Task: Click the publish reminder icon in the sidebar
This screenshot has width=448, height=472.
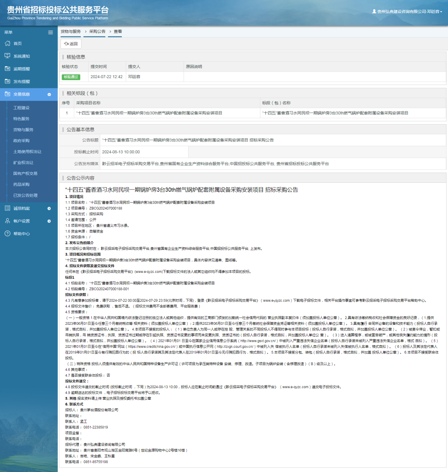Action: pyautogui.click(x=7, y=81)
